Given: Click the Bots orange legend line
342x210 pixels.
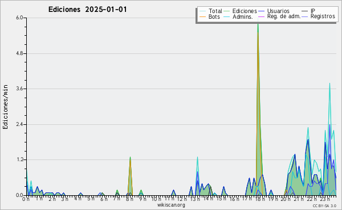Looking at the screenshot, I should click(203, 16).
